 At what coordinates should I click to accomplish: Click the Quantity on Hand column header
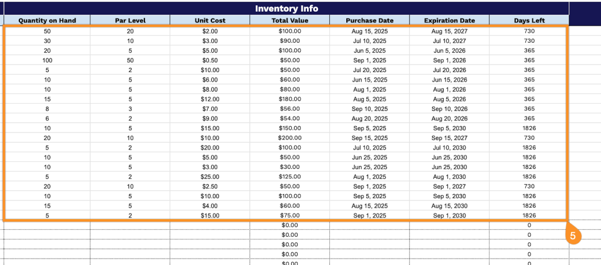[47, 21]
